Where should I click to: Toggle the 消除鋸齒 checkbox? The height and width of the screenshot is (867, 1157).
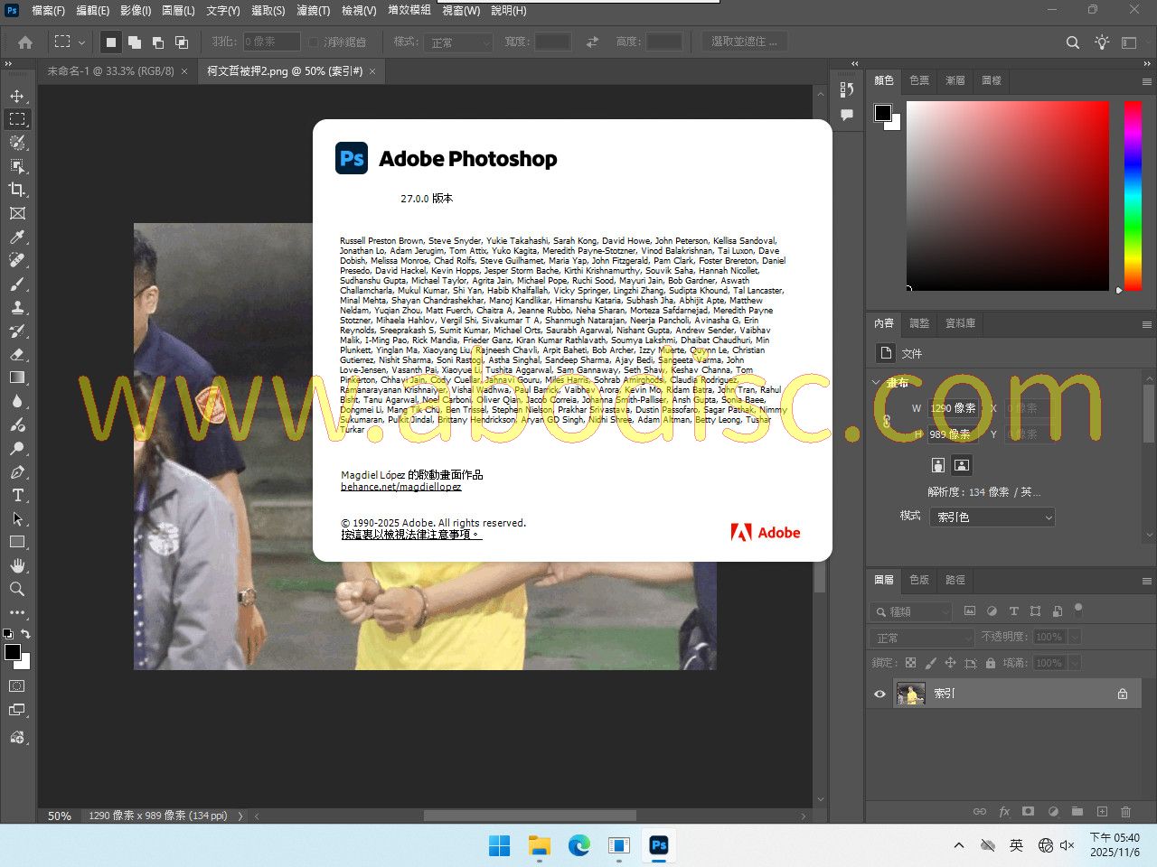[x=314, y=42]
